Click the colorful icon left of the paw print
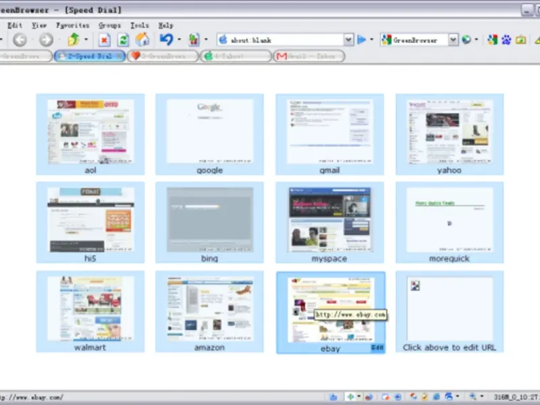 [x=493, y=40]
